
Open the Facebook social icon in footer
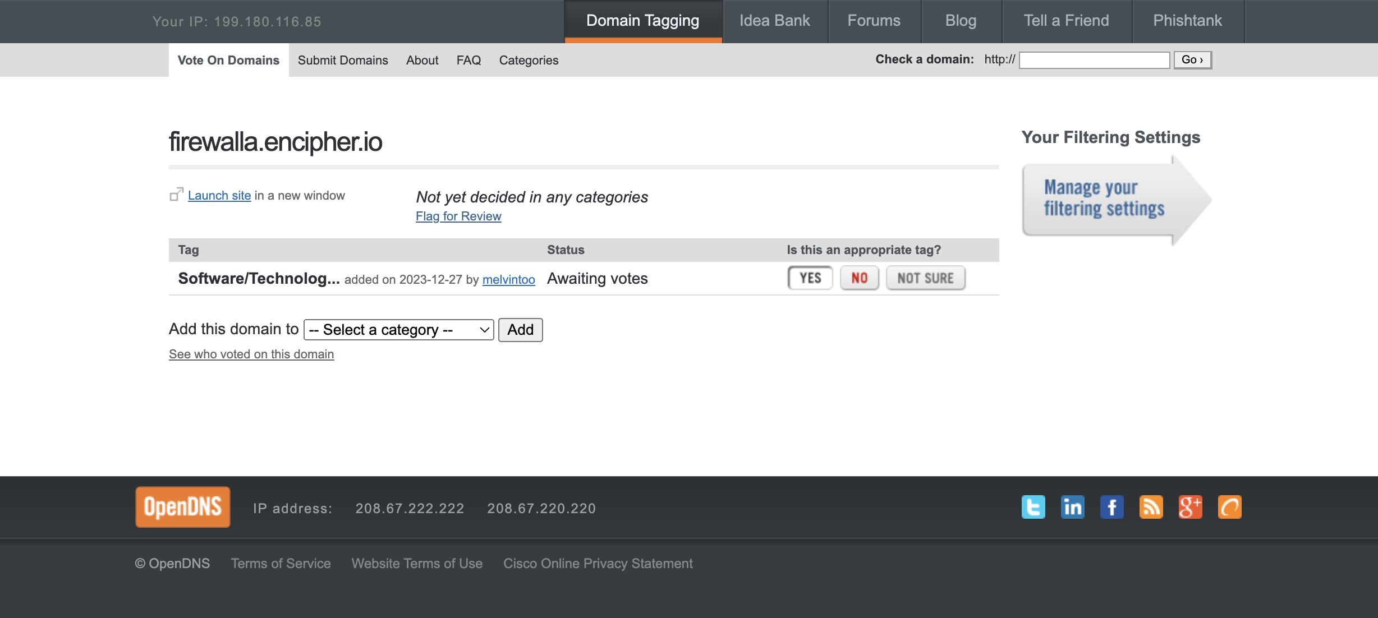coord(1111,507)
